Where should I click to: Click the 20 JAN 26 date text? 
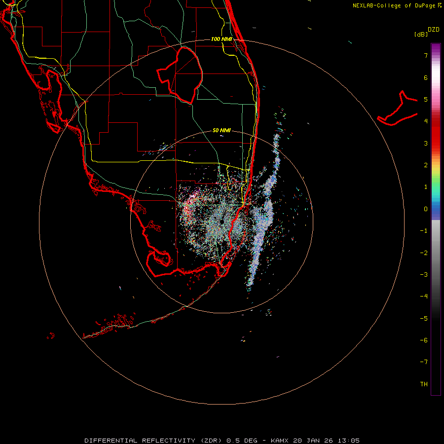[x=313, y=441]
